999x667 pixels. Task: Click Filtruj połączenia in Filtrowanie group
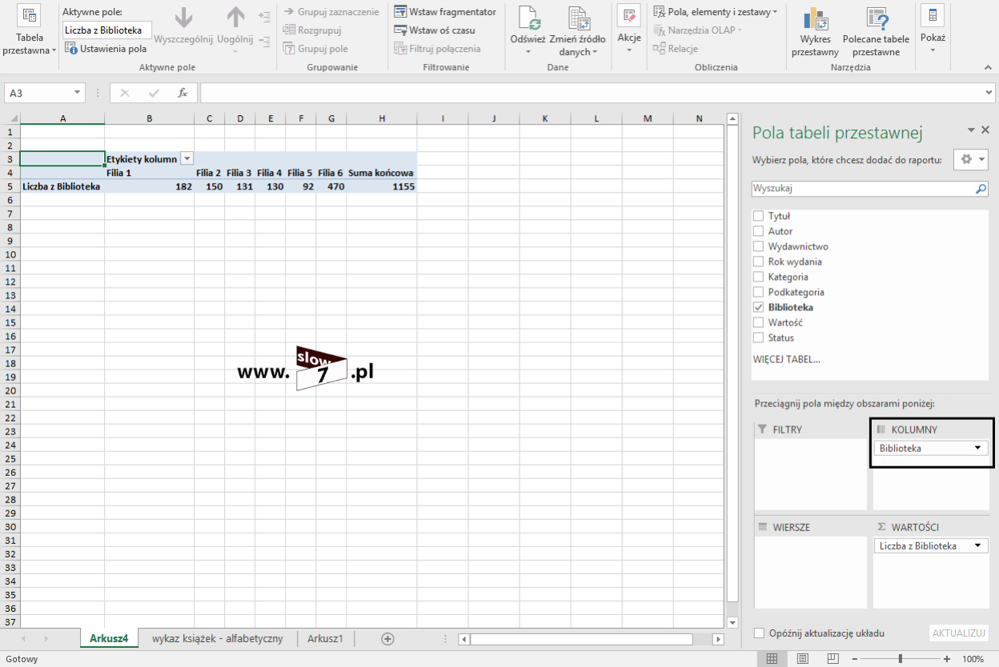point(438,49)
